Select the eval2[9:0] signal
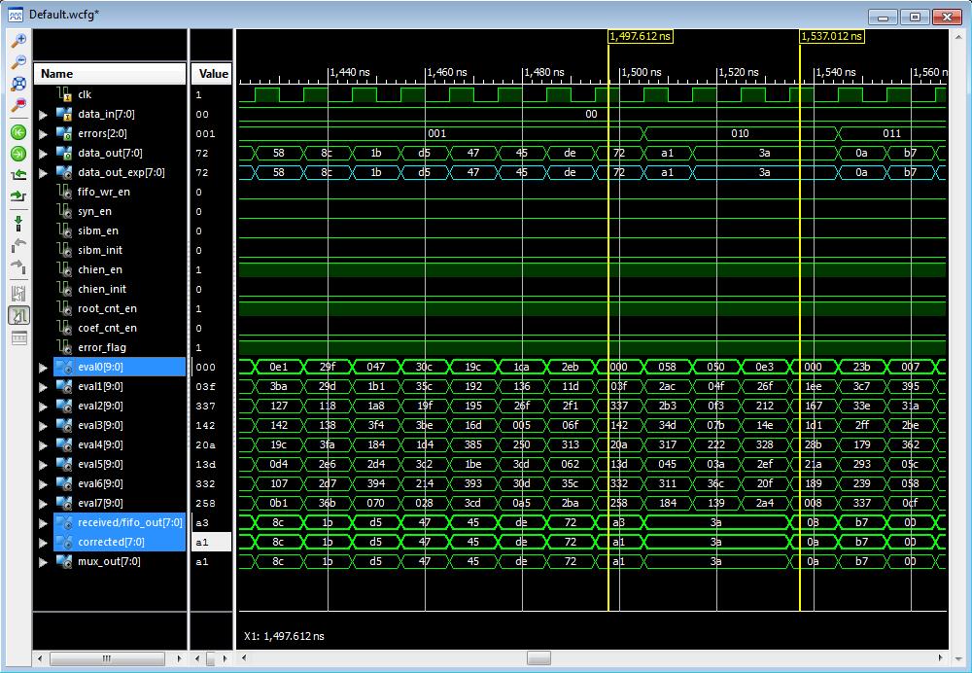972x673 pixels. click(x=110, y=406)
